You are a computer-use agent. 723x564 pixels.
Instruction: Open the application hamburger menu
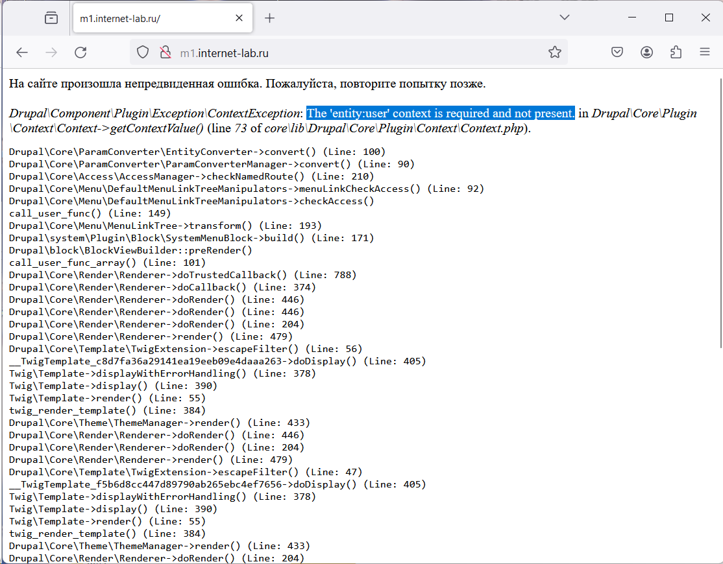point(705,52)
